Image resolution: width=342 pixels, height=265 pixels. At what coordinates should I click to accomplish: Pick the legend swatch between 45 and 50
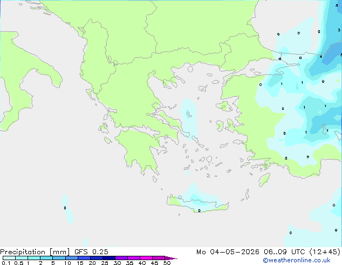tap(159, 258)
